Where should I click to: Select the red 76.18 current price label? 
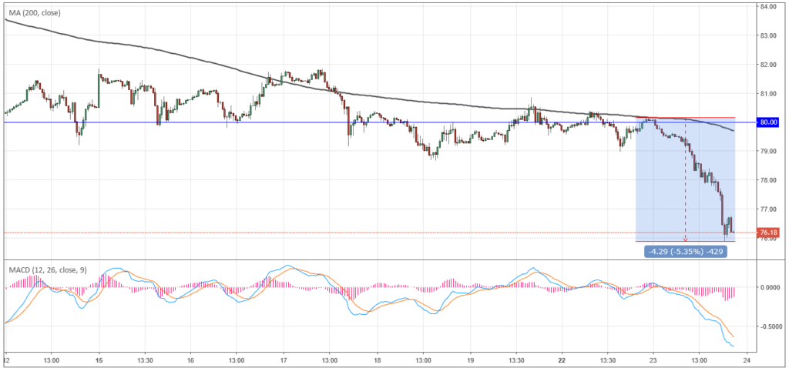[768, 233]
